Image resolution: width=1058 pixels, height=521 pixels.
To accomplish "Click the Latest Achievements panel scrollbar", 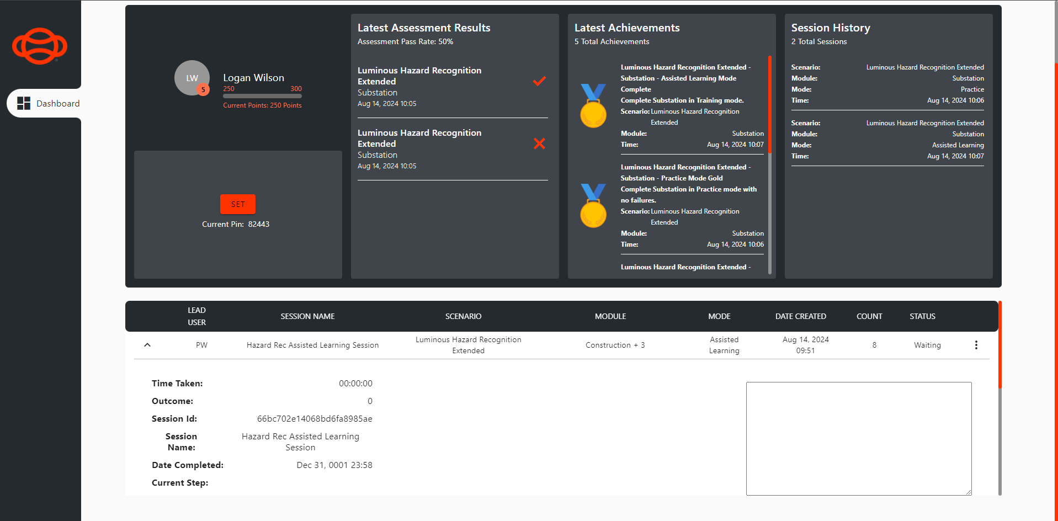I will pos(769,105).
